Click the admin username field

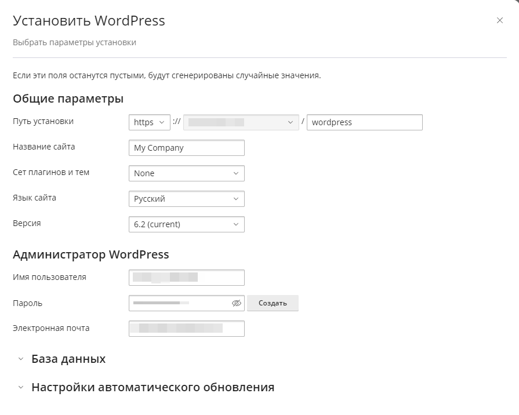(186, 277)
